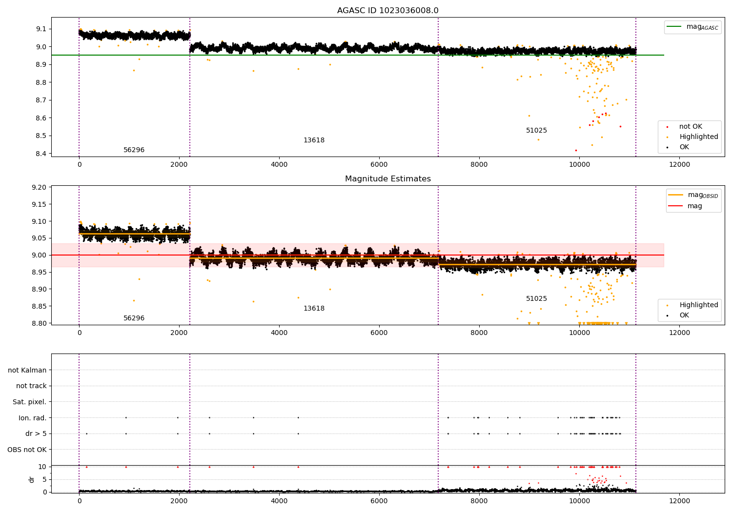Click the 56296 label in Magnitude Estimates plot

point(134,318)
